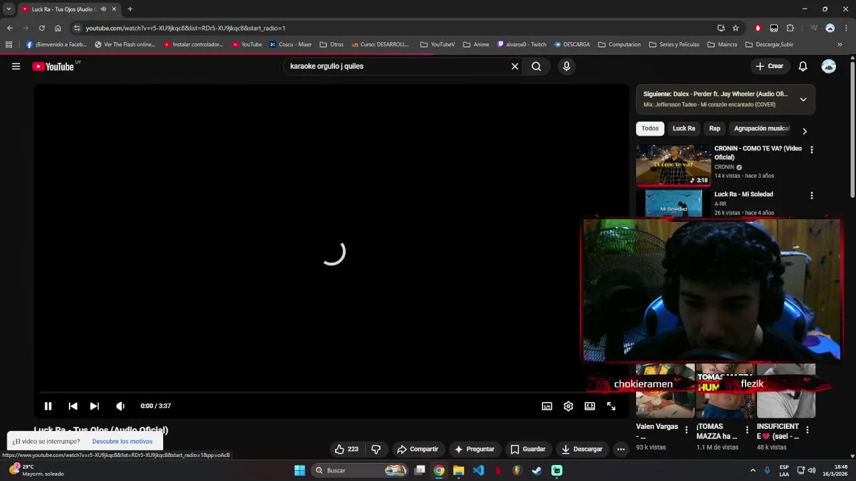Image resolution: width=856 pixels, height=481 pixels.
Task: Reload the page
Action: [41, 28]
